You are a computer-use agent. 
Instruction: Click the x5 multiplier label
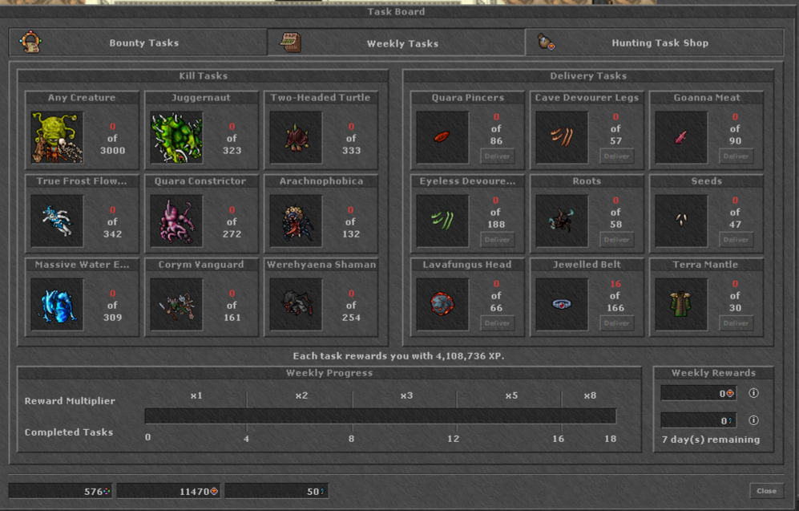pos(511,395)
